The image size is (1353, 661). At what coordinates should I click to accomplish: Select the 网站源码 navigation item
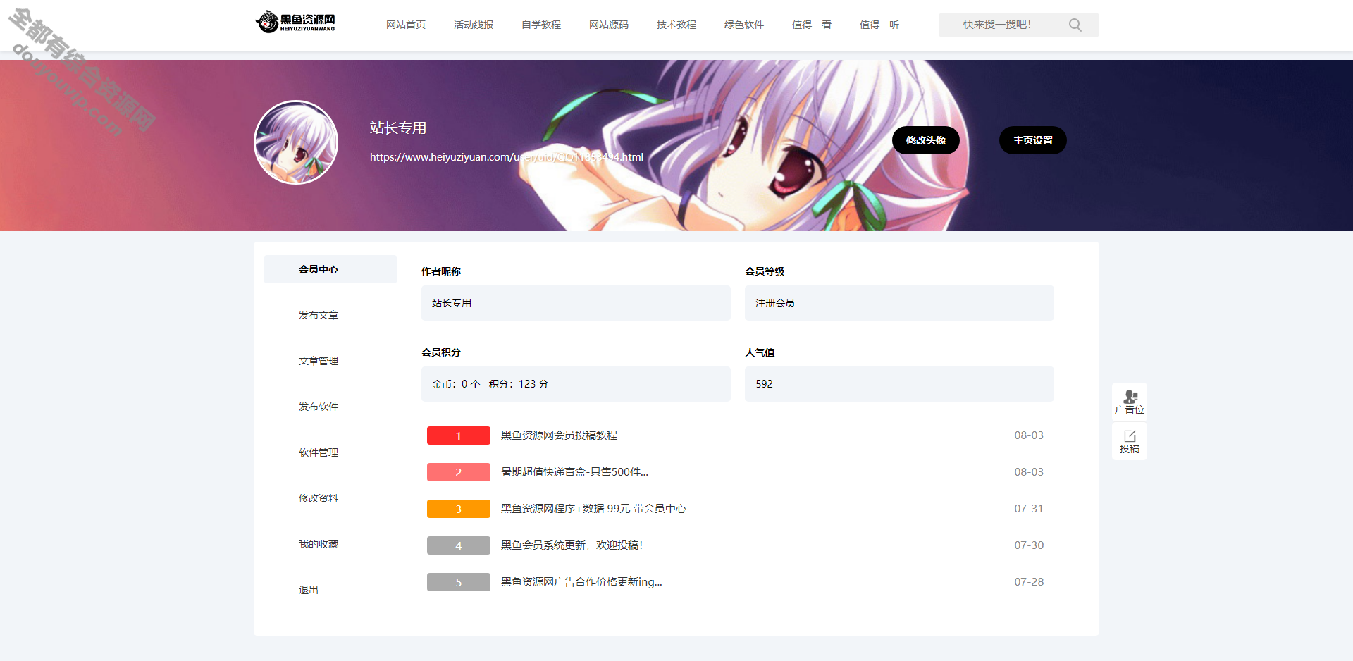(x=609, y=25)
